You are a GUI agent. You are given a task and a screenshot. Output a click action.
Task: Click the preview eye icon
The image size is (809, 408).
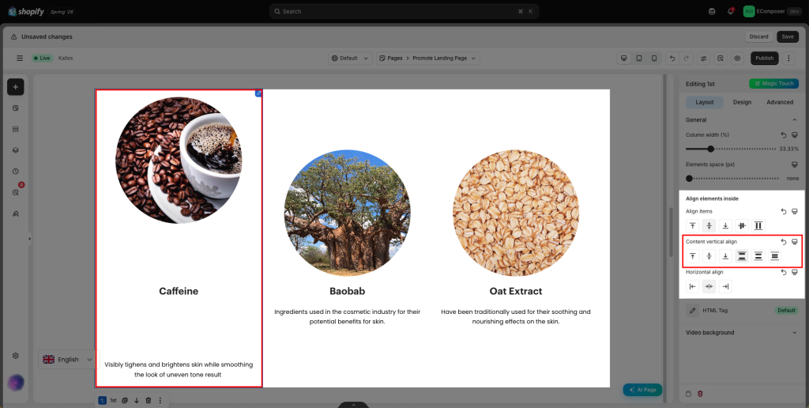(x=737, y=59)
